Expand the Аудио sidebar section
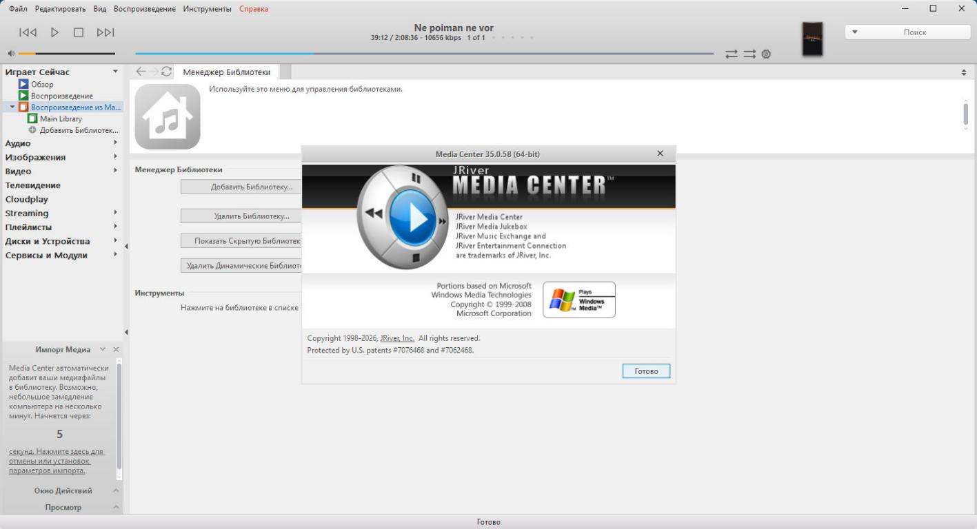The height and width of the screenshot is (529, 977). click(x=115, y=143)
